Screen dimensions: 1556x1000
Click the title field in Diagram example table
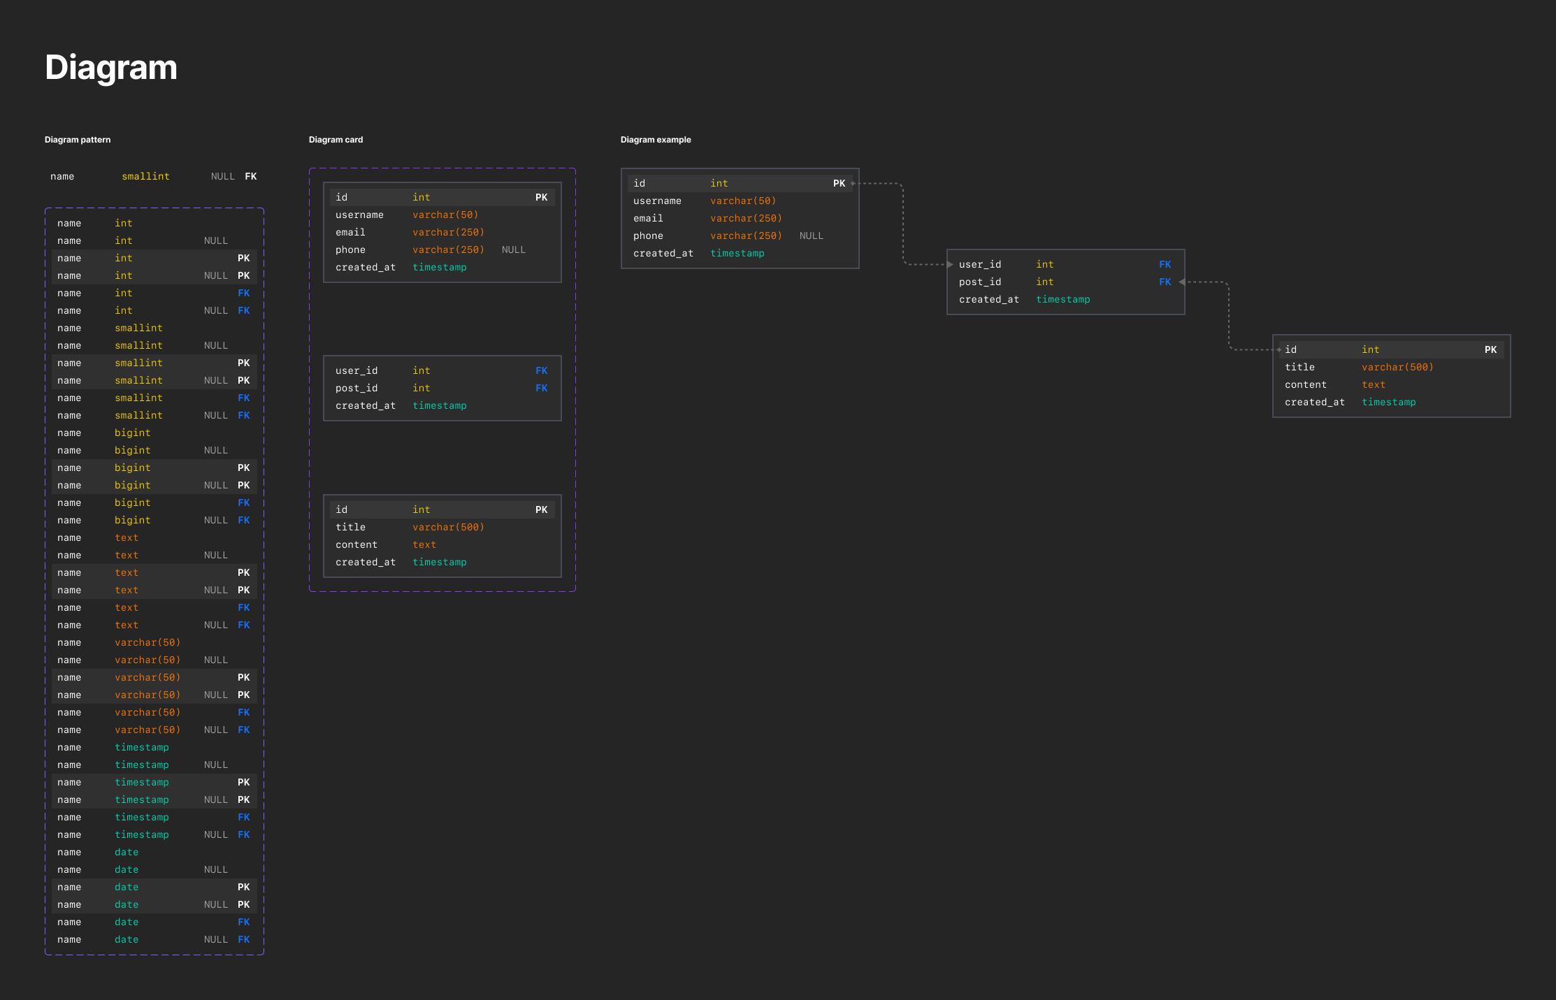1299,368
